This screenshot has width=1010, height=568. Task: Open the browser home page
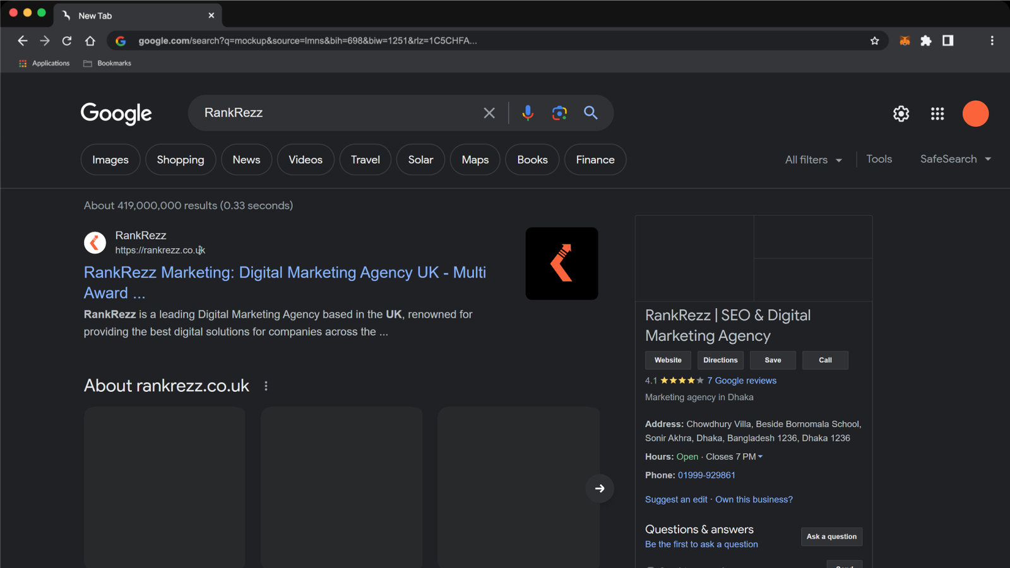tap(90, 41)
